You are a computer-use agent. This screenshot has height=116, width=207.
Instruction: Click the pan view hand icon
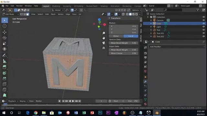[104, 38]
